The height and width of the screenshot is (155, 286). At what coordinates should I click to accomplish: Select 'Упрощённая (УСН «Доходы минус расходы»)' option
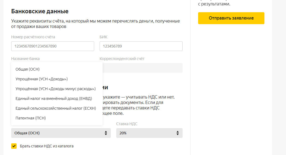pos(55,89)
